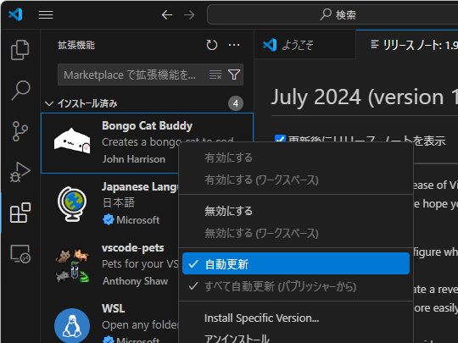The image size is (458, 343).
Task: Click the Bongo Cat Buddy extension icon
Action: click(72, 141)
